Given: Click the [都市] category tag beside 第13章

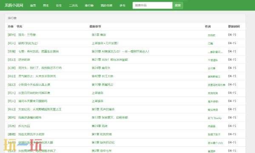Looking at the screenshot, I should coord(12,117).
